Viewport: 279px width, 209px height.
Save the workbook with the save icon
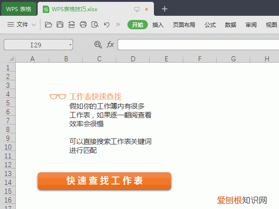(x=60, y=25)
